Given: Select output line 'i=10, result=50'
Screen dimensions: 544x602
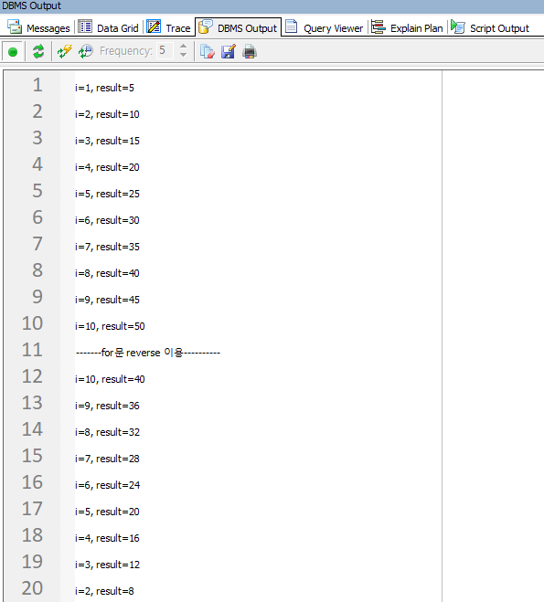Looking at the screenshot, I should (110, 326).
